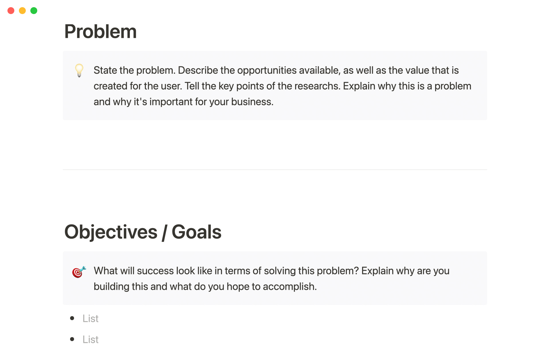Click the word "opportunities" in the Problem callout
550x344 pixels.
267,71
